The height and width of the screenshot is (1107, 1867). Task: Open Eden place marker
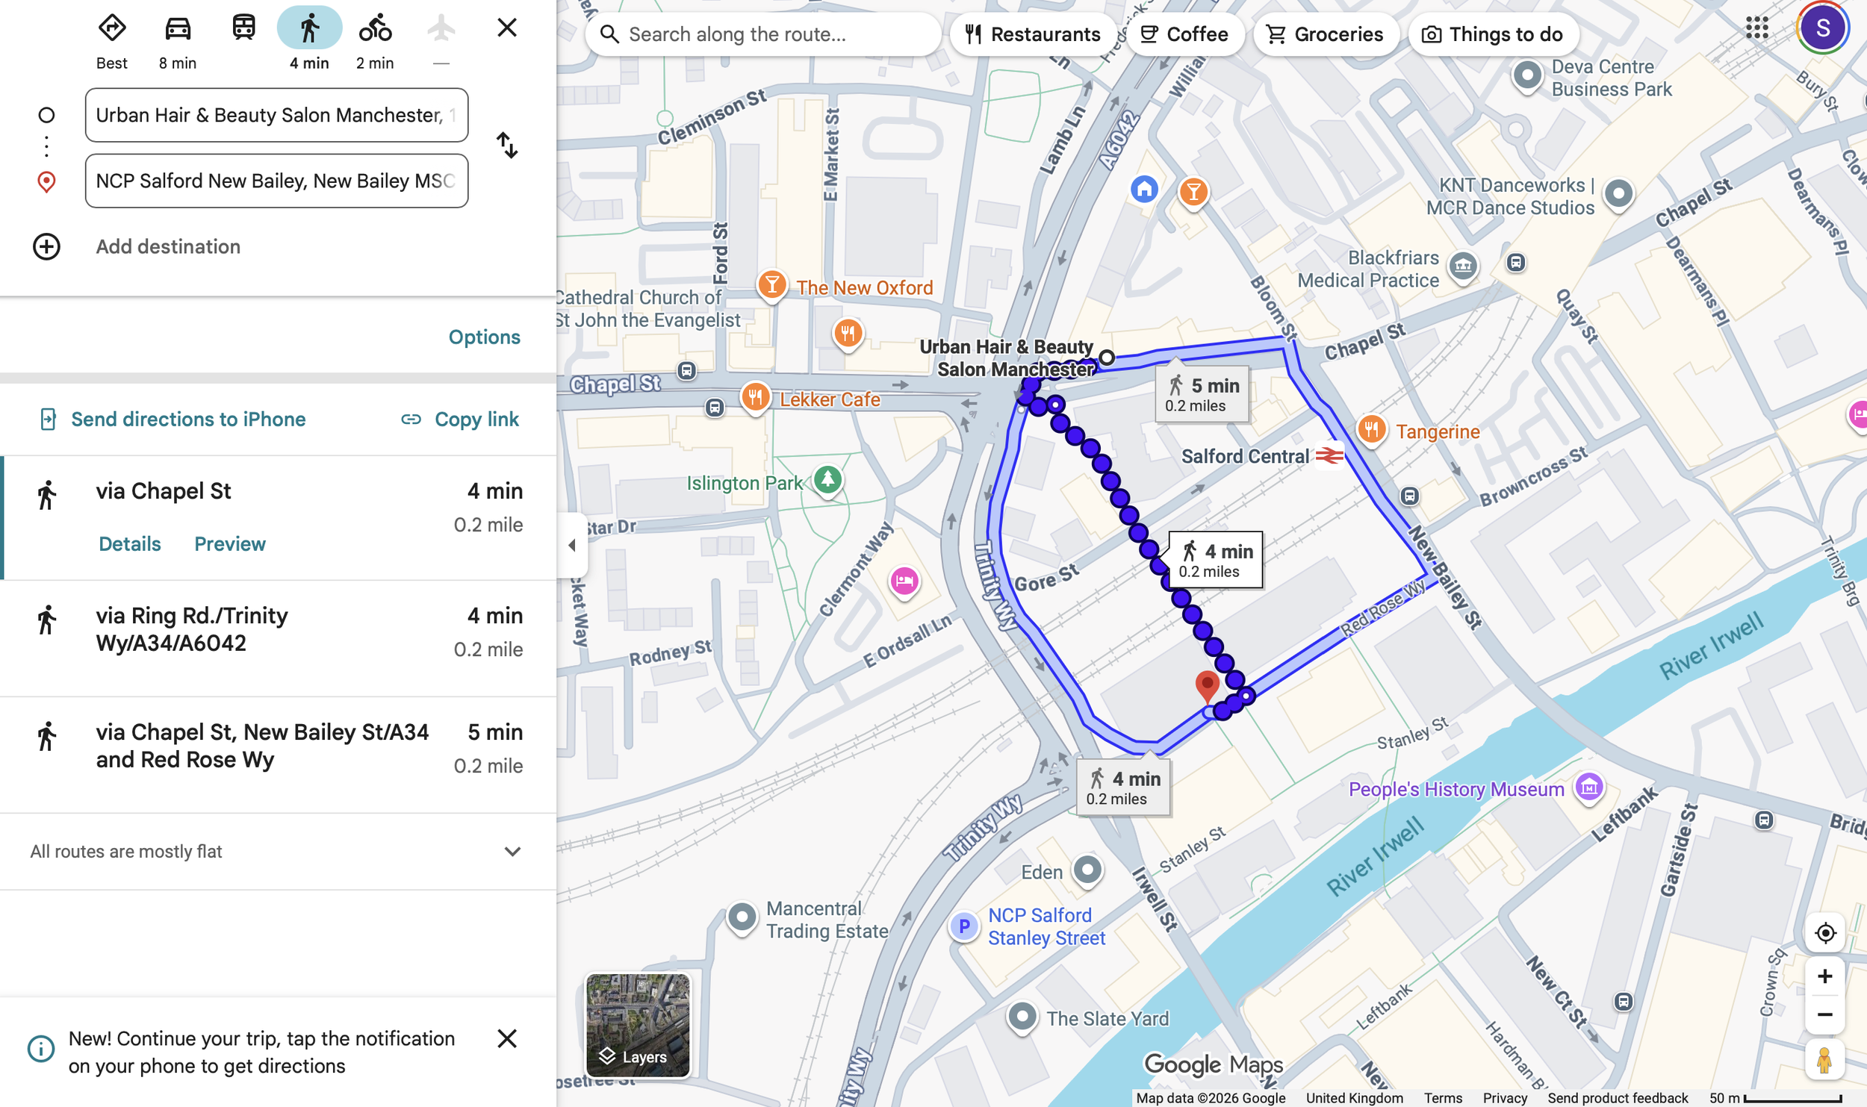click(x=1087, y=870)
